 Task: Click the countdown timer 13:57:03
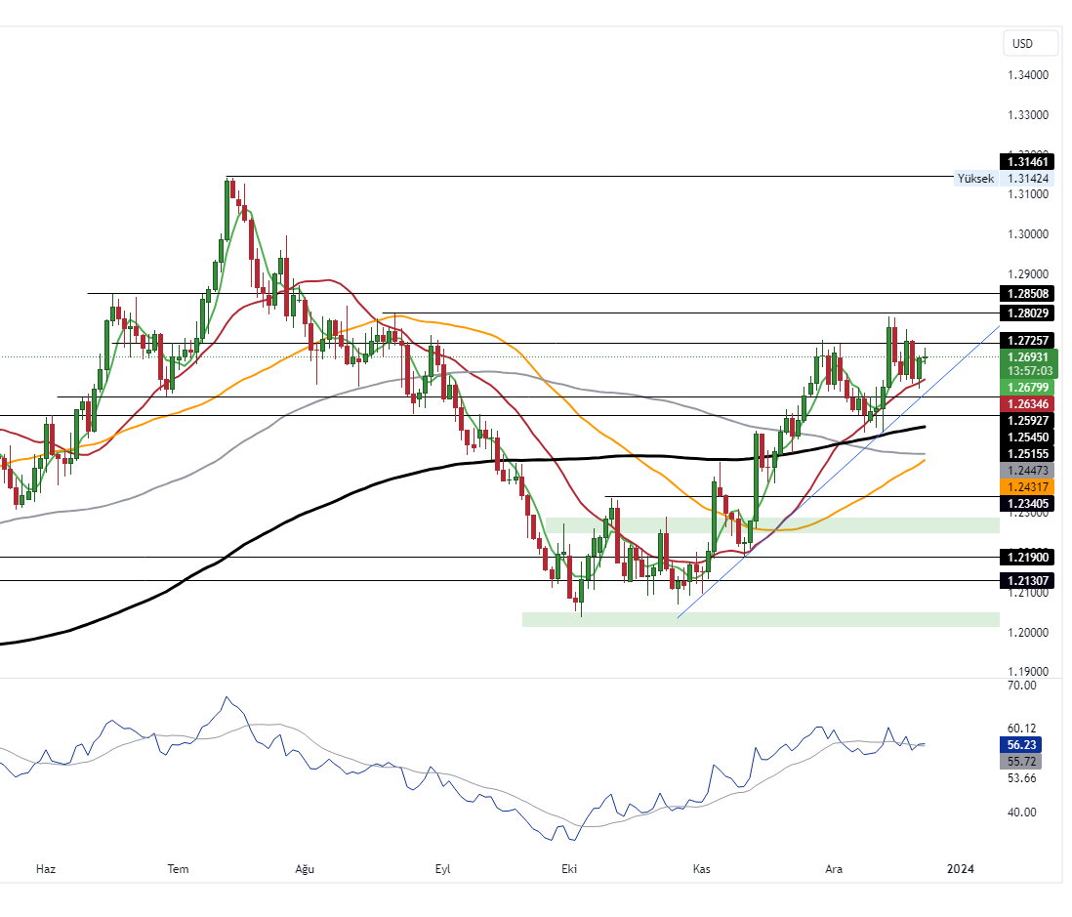1026,372
